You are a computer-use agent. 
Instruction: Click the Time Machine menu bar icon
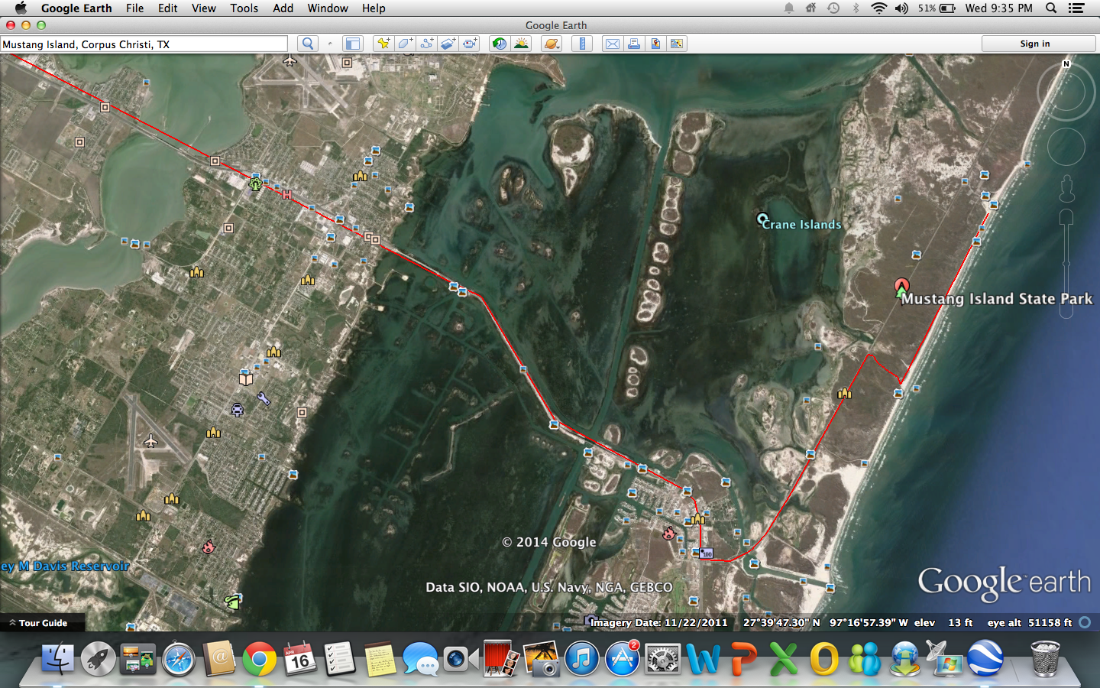pyautogui.click(x=833, y=8)
